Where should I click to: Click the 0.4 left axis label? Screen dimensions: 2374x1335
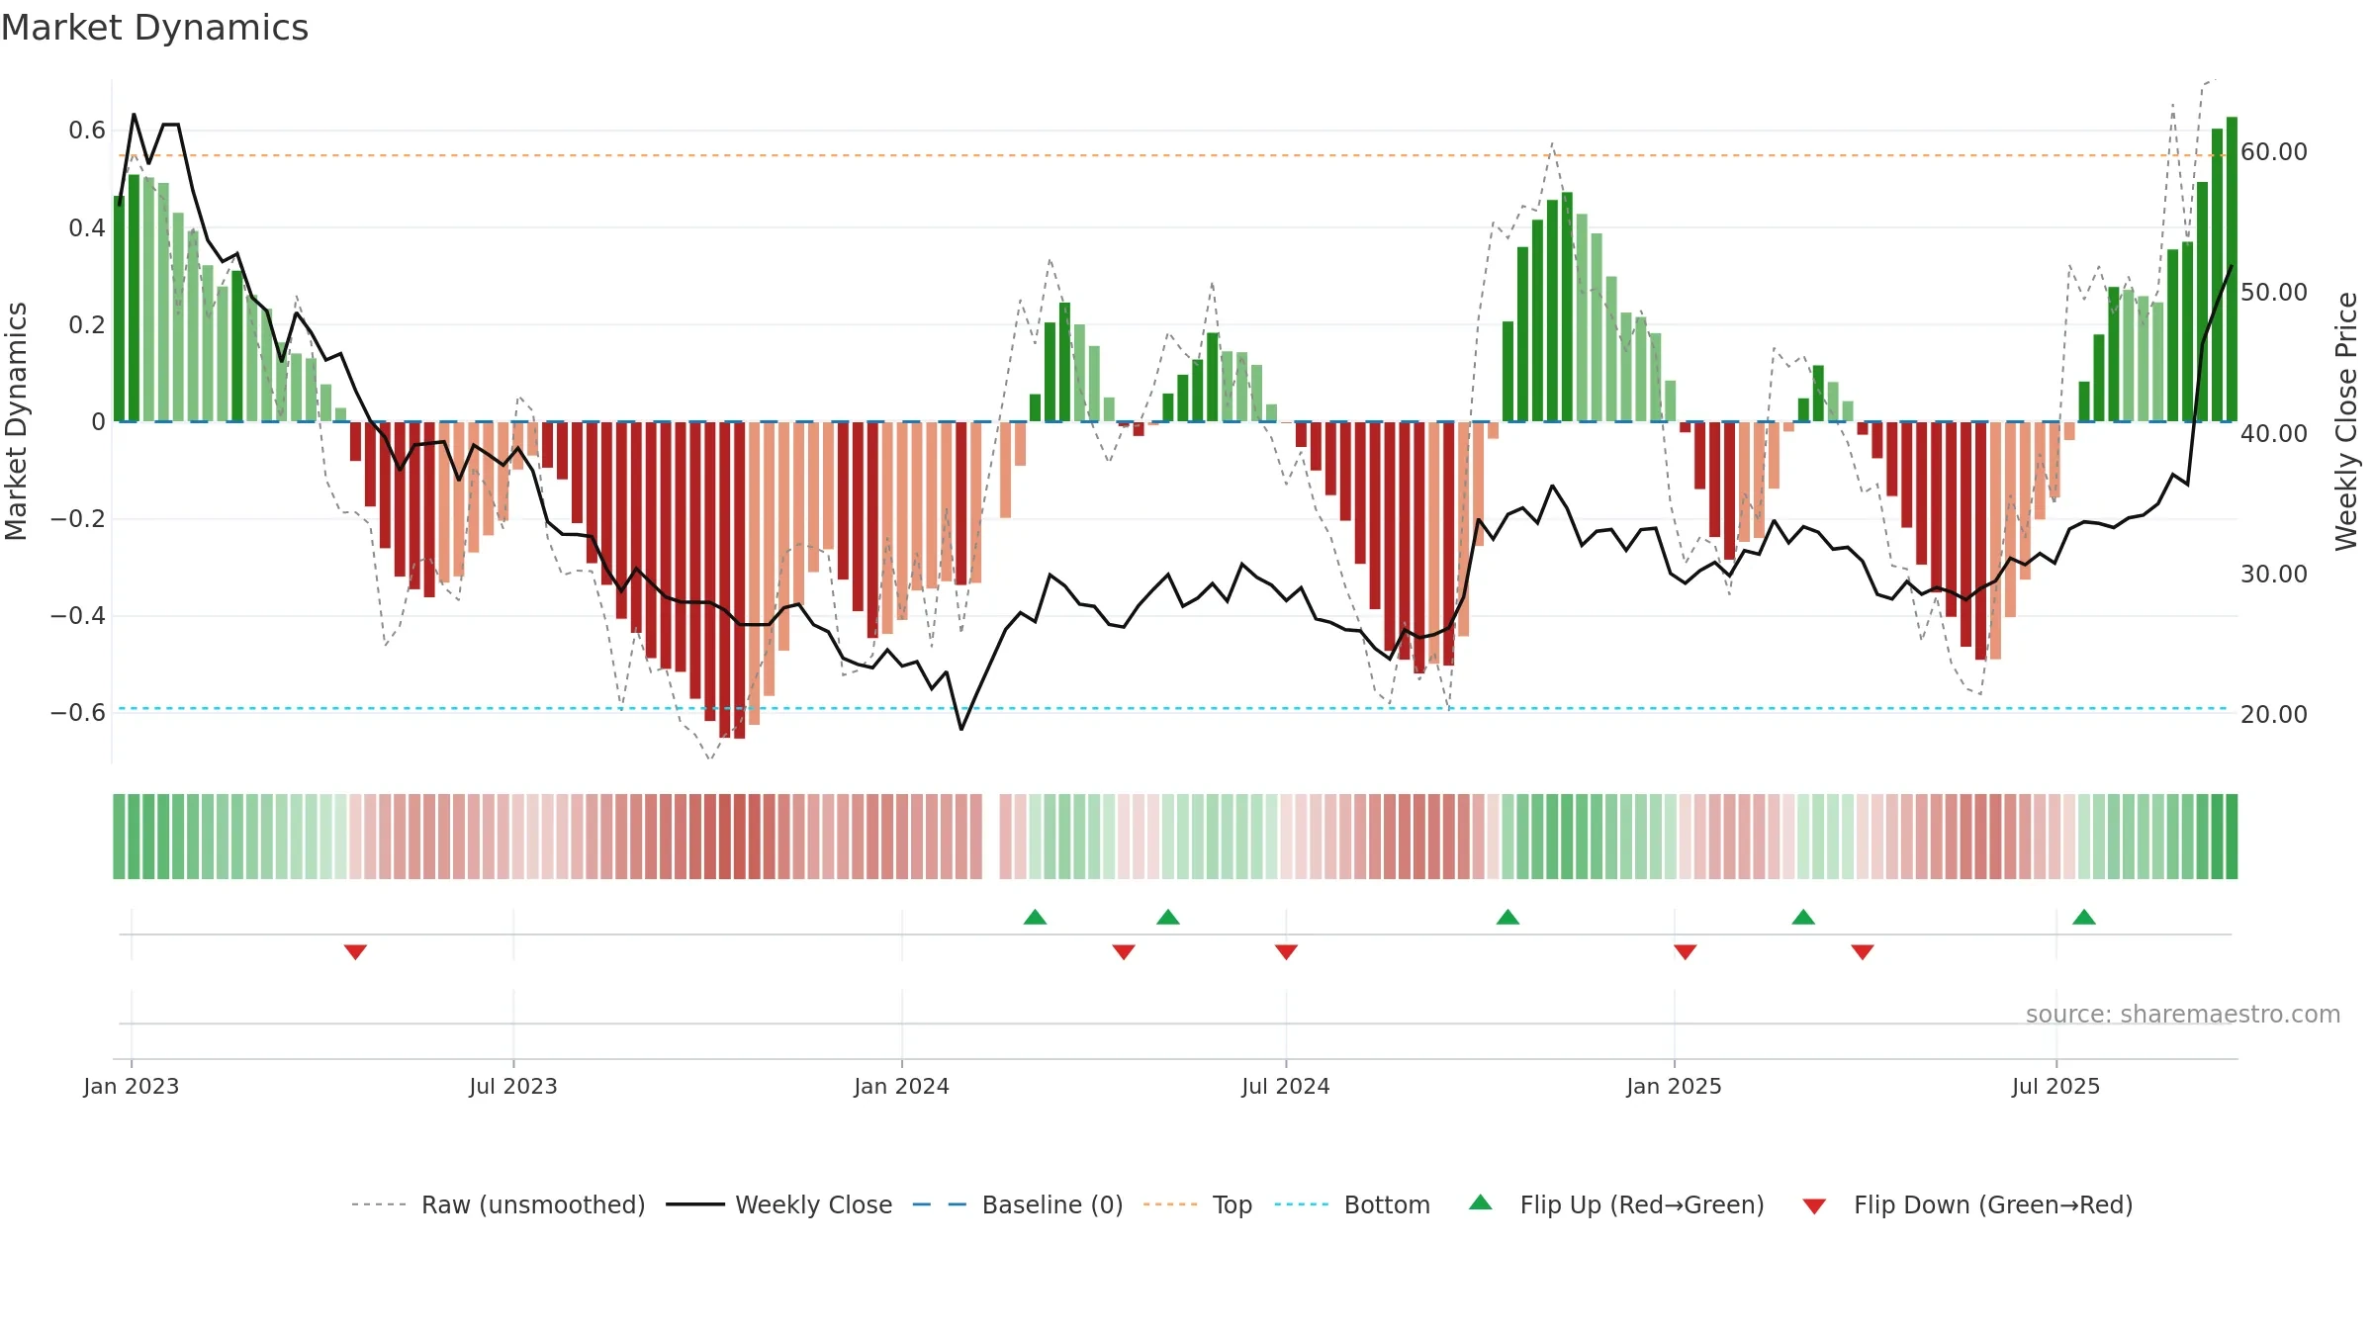(x=87, y=227)
